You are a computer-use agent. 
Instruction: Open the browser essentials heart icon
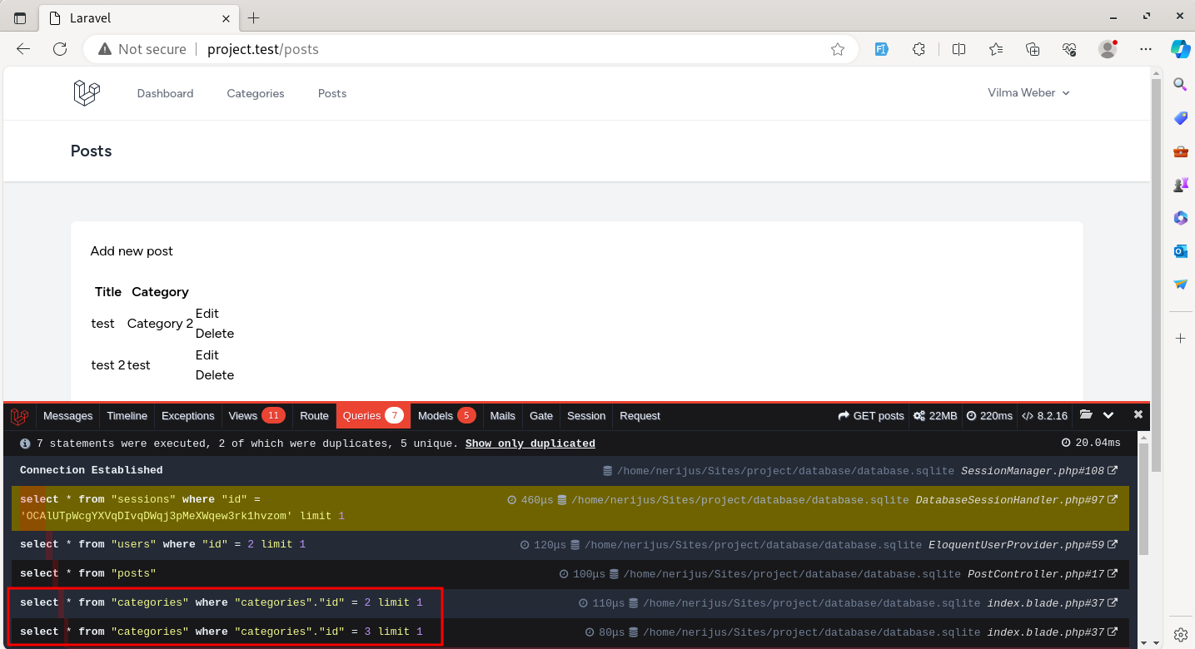coord(1070,49)
